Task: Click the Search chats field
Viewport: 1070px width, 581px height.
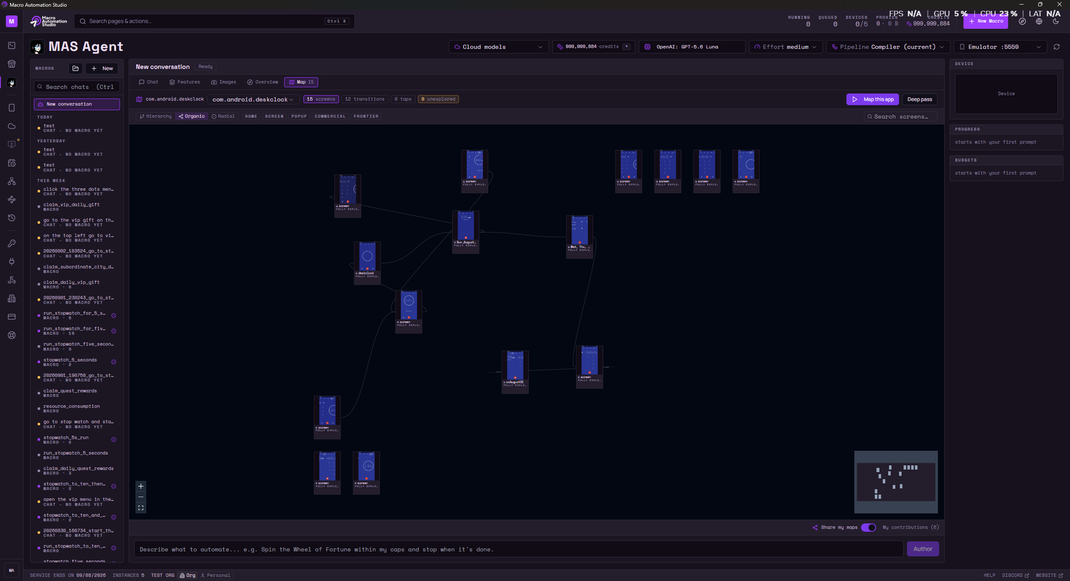Action: (77, 87)
